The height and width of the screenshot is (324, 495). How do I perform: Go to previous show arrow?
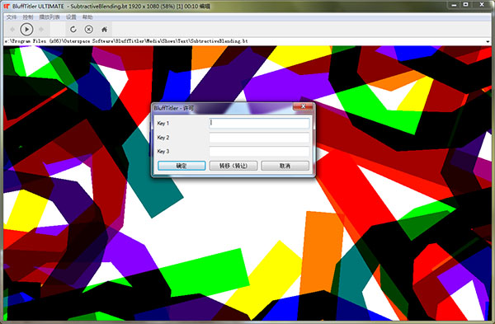[x=12, y=30]
